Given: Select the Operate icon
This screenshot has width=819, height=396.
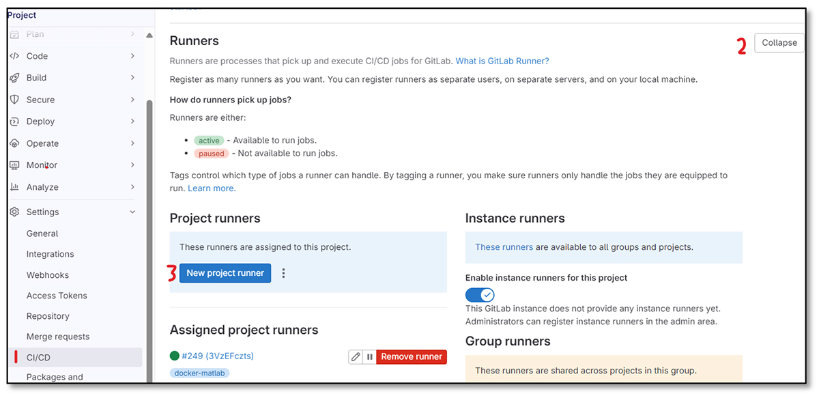Looking at the screenshot, I should 14,143.
